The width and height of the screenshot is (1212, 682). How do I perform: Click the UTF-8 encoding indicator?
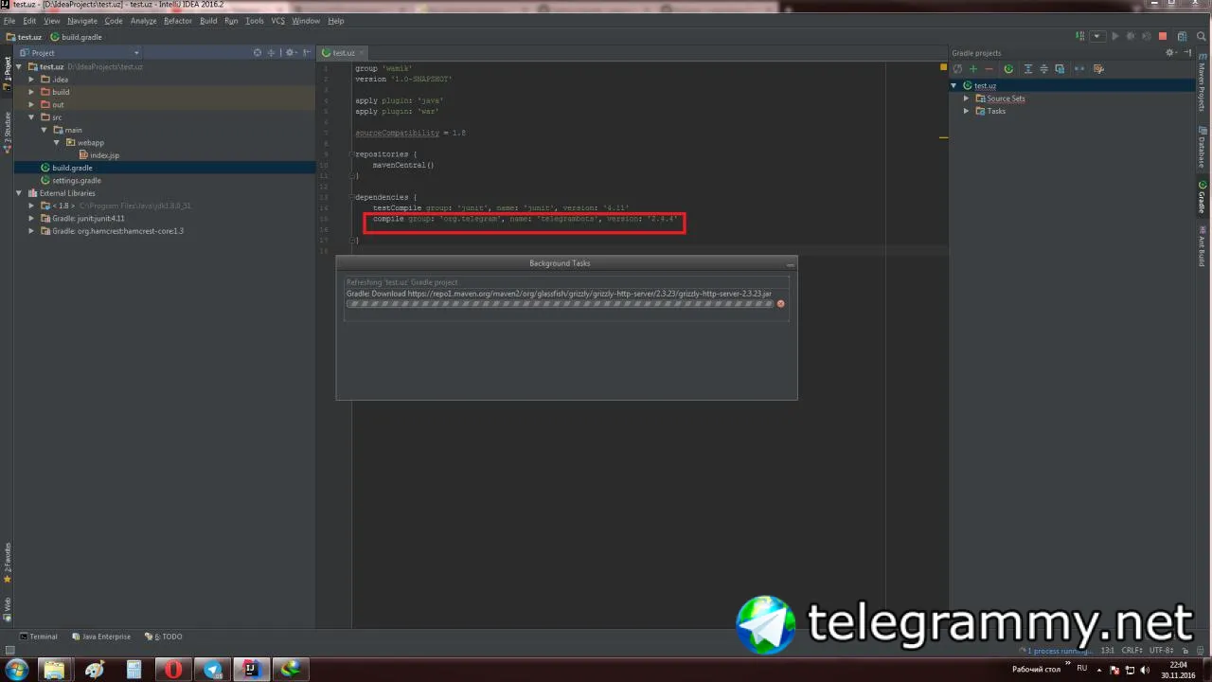click(1162, 651)
